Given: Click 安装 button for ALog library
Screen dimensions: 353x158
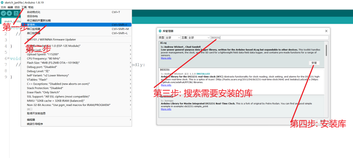Looking at the screenshot, I should [314, 63].
